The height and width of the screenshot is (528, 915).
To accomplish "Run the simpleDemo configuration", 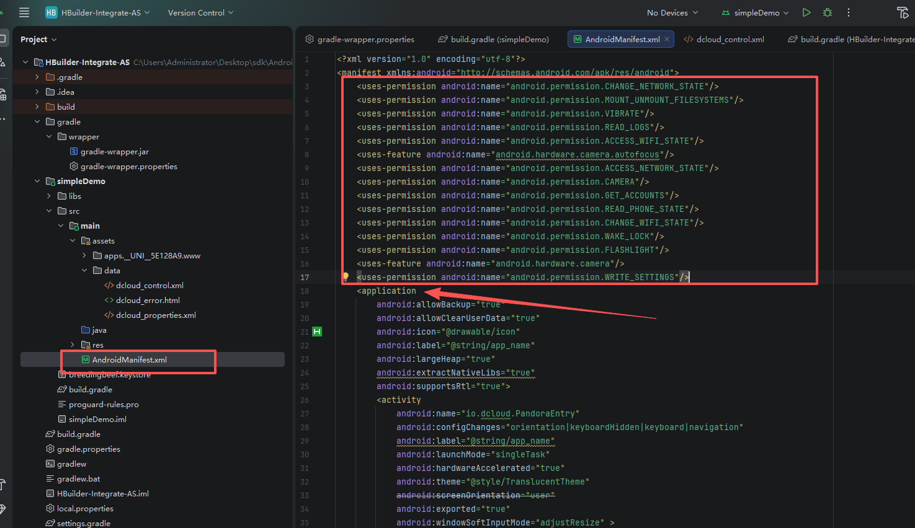I will point(806,12).
